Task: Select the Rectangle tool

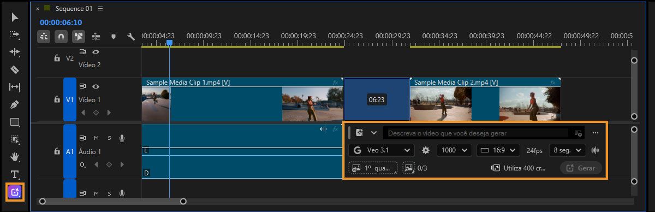Action: click(15, 122)
